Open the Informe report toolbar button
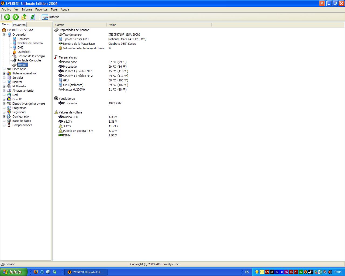This screenshot has height=276, width=345. point(50,17)
